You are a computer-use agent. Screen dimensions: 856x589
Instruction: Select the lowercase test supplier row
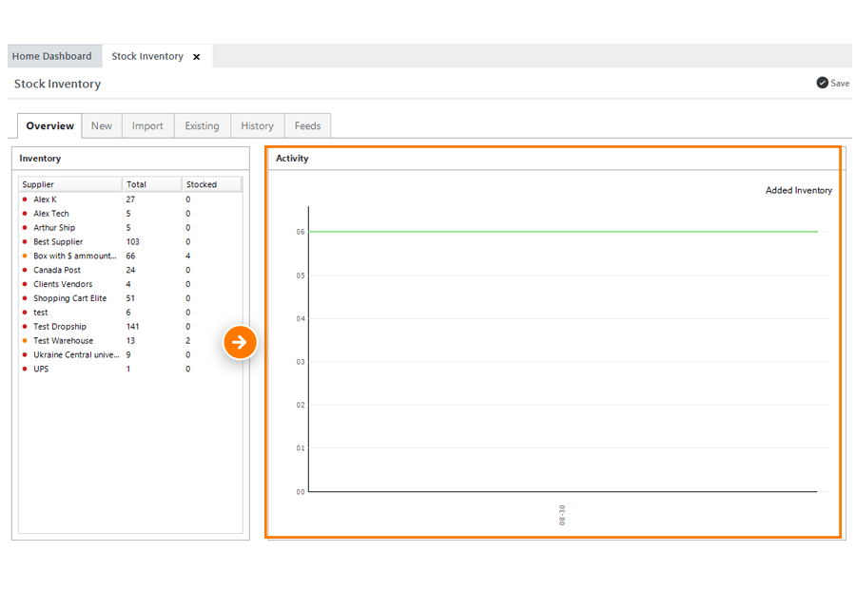[130, 313]
